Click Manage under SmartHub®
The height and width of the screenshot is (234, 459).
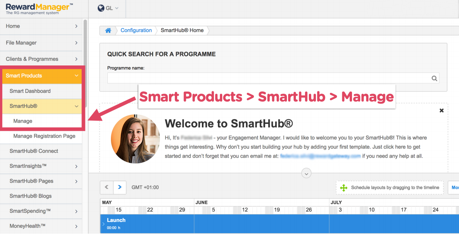coord(42,121)
